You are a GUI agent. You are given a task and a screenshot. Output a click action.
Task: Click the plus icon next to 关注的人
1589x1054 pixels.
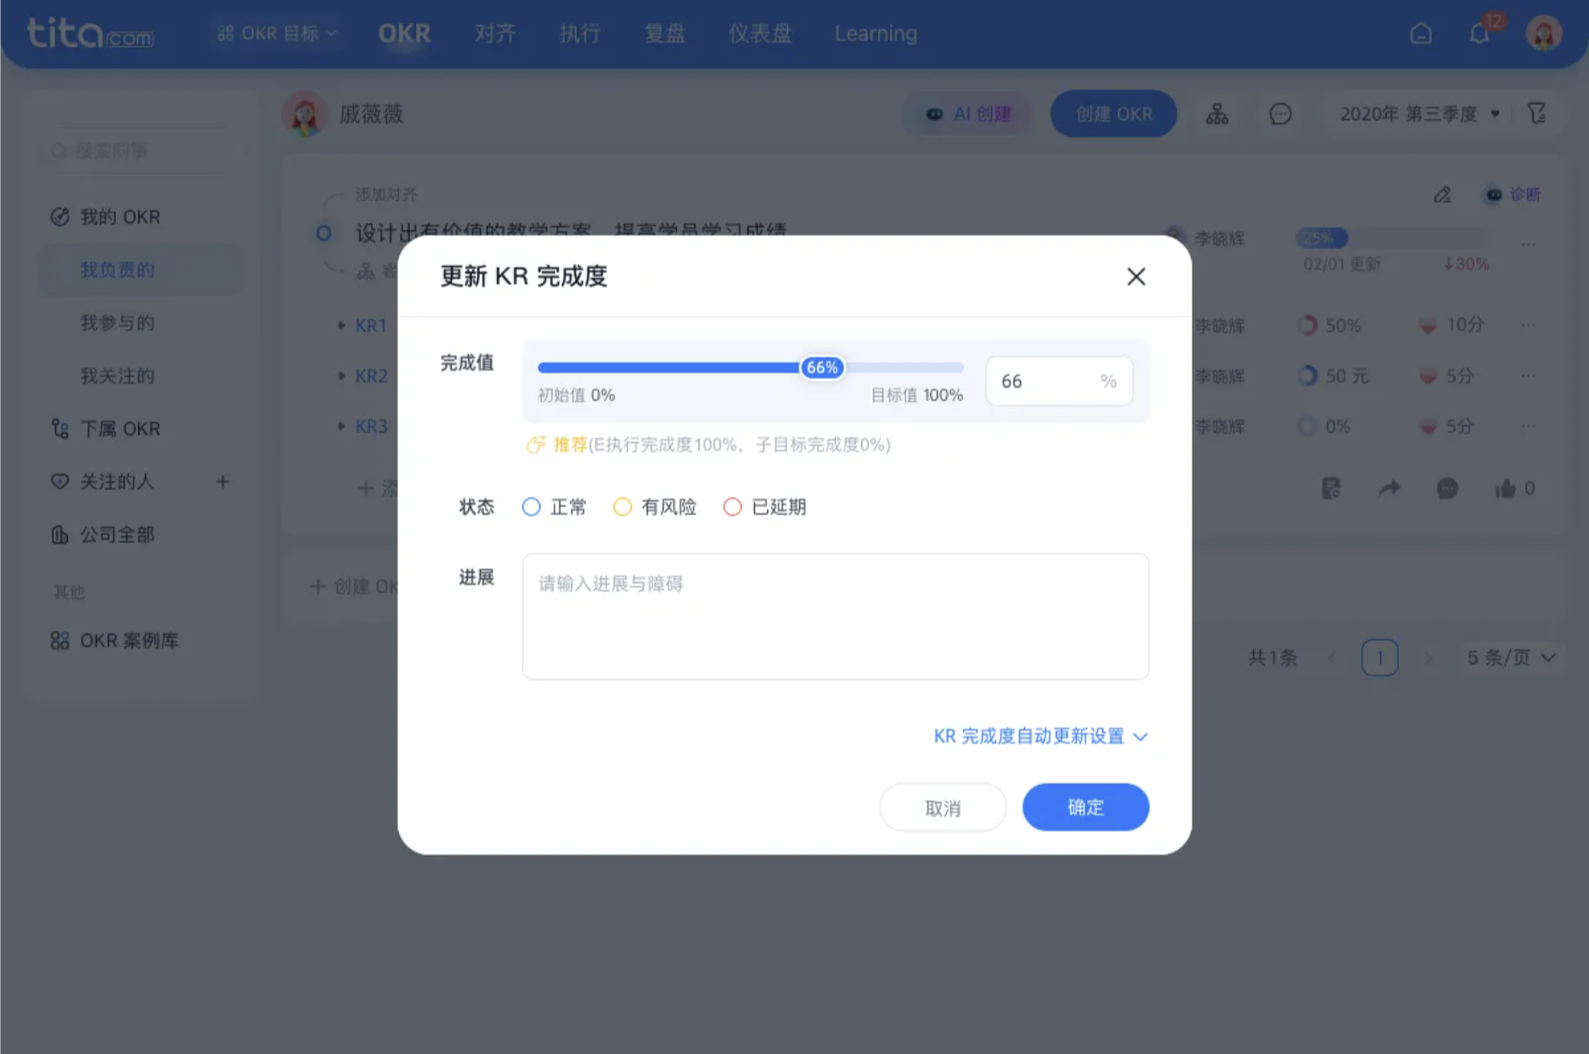coord(222,482)
